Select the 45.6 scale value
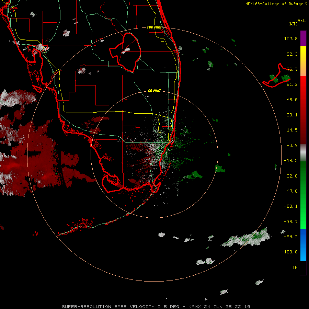The image size is (309, 309). pos(292,100)
